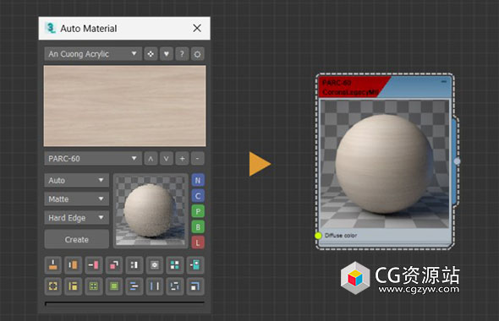Click the PARC-60 node sphere preview
Viewport: 499px width, 321px height.
[x=385, y=164]
